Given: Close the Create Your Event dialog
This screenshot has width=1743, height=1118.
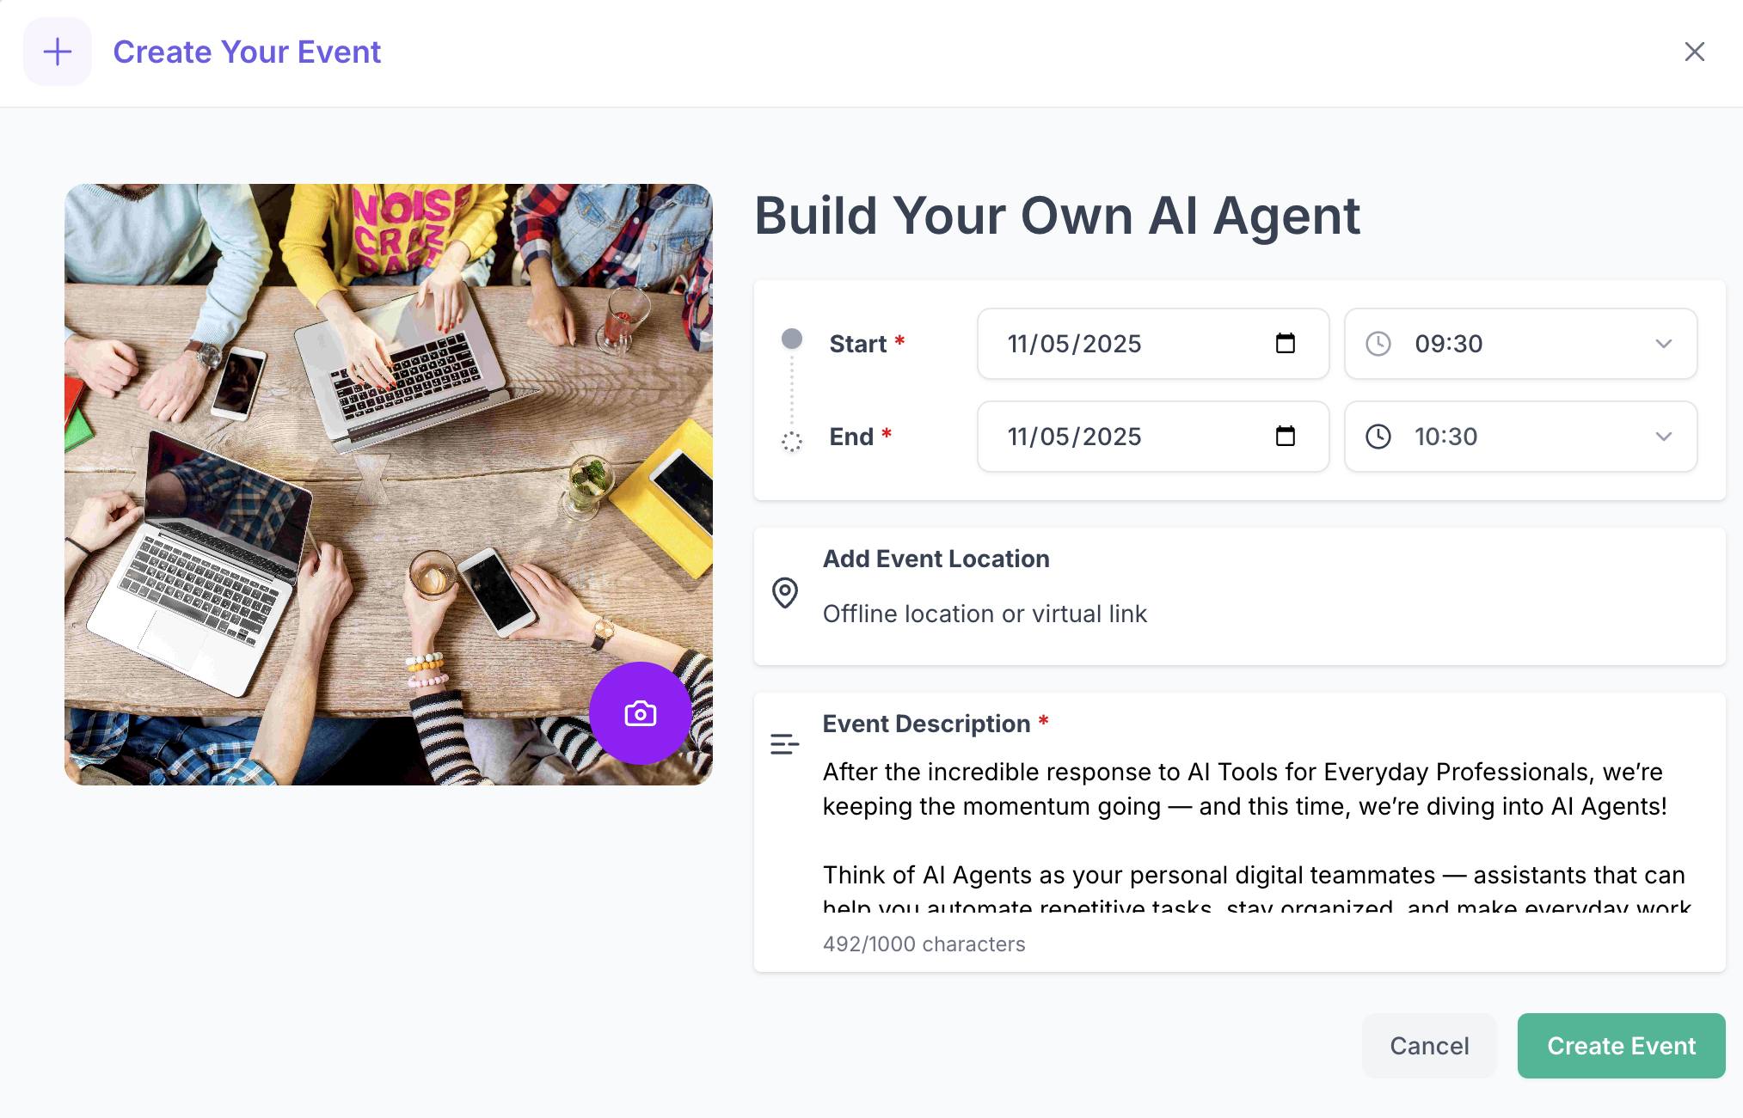Looking at the screenshot, I should point(1694,52).
